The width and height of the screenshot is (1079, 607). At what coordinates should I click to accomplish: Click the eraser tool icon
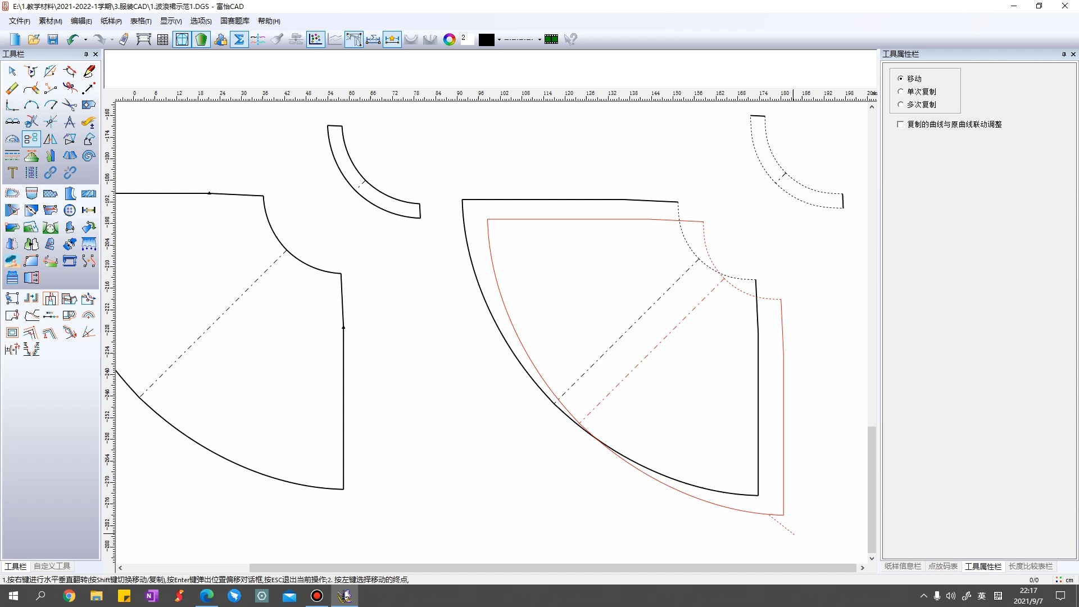[12, 88]
